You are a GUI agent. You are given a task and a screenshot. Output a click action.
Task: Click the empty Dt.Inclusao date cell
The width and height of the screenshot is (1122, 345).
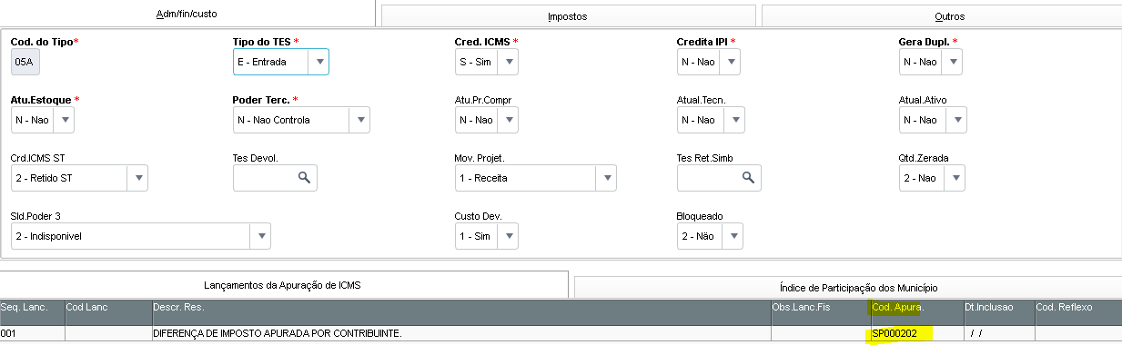(x=998, y=333)
